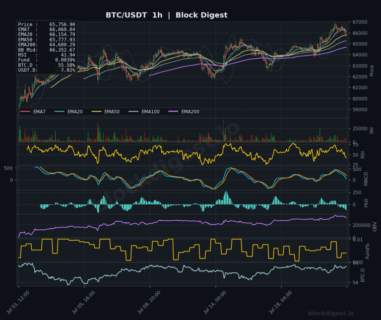Click the BB Mid 66,352.67 stats row
This screenshot has width=381, height=320.
47,50
